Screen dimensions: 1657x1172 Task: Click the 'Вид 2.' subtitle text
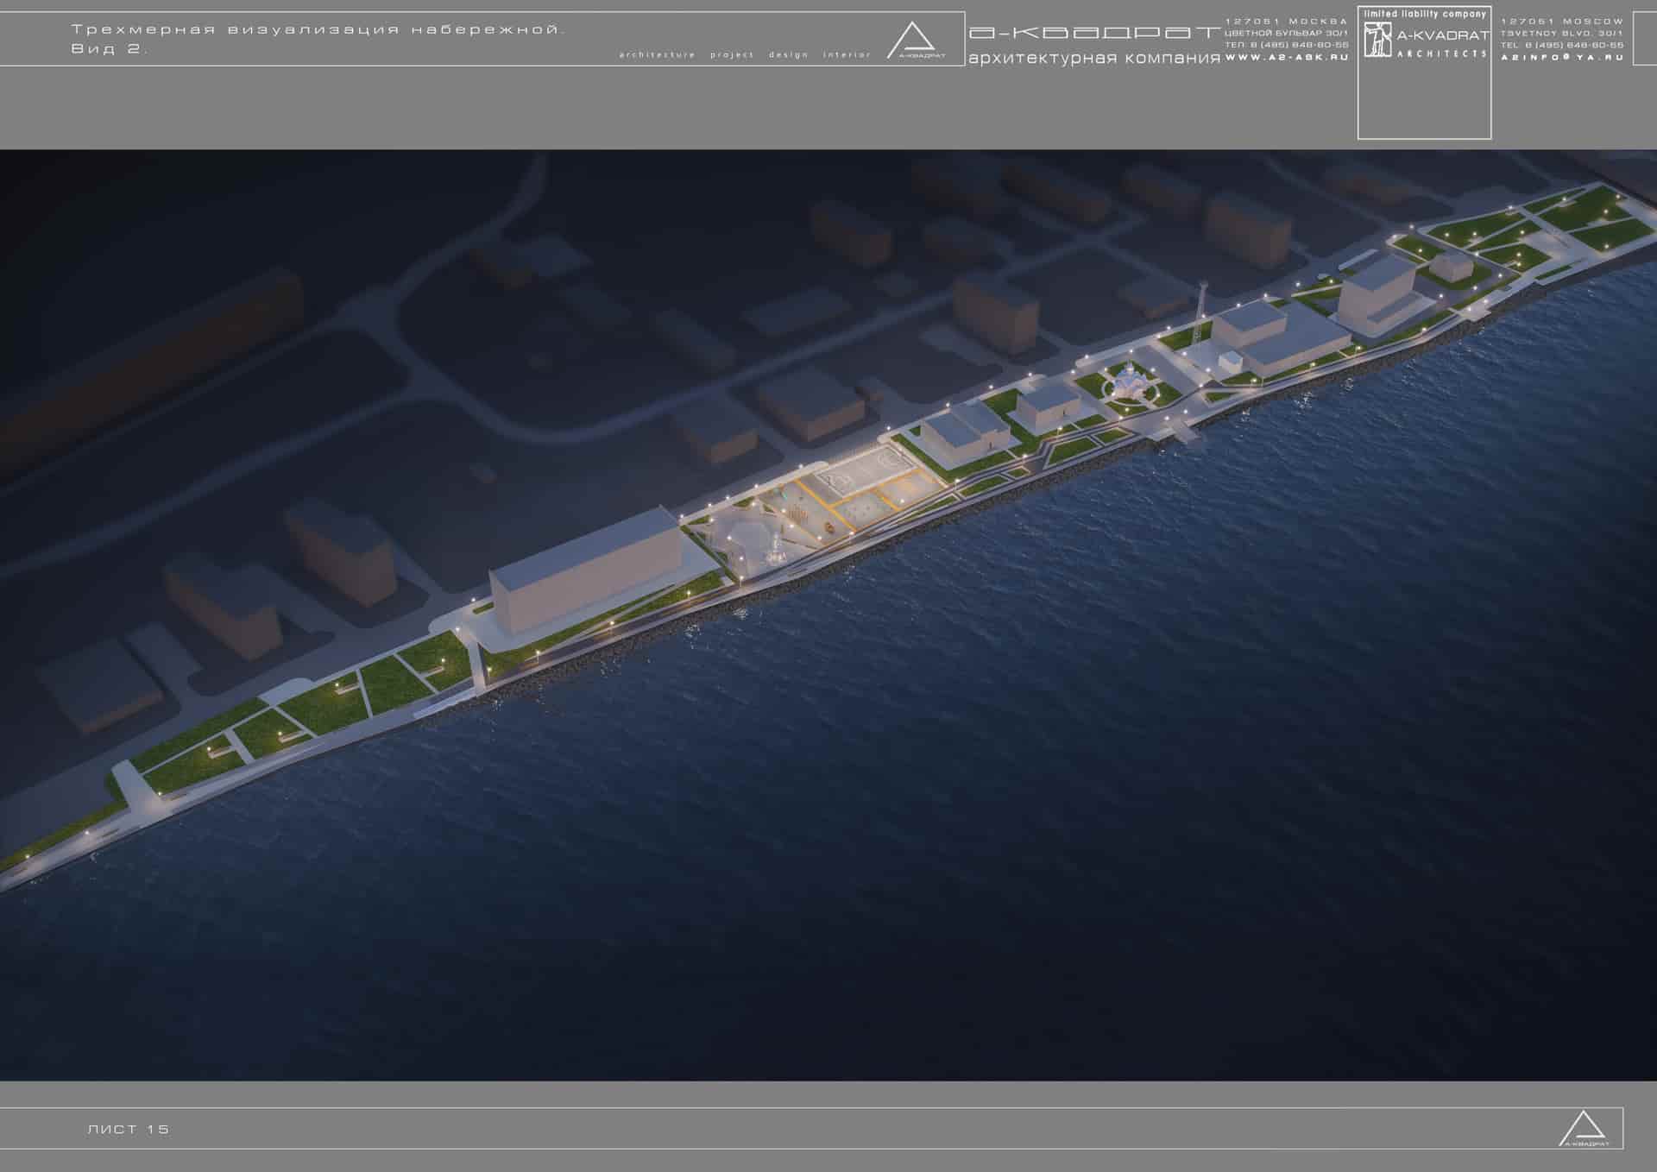109,49
